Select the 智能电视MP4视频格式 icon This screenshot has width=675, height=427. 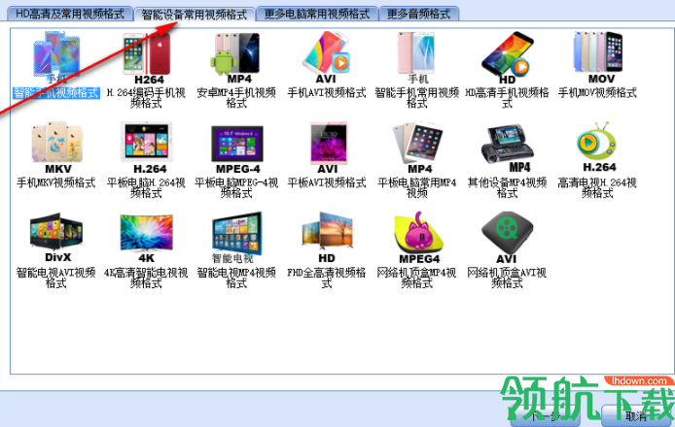236,237
